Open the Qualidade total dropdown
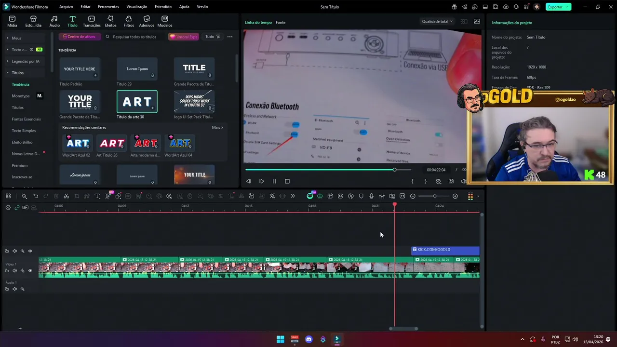Screen dimensions: 617x347 [x=437, y=21]
